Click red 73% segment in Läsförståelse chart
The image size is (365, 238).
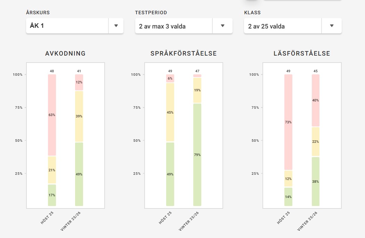(288, 122)
